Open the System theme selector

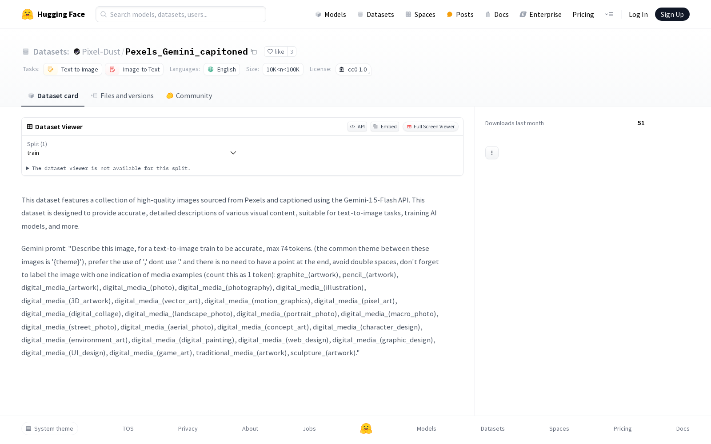click(x=50, y=428)
